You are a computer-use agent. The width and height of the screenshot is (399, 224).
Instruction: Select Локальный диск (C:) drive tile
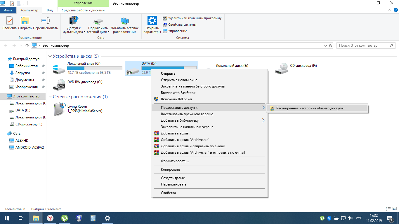click(87, 68)
